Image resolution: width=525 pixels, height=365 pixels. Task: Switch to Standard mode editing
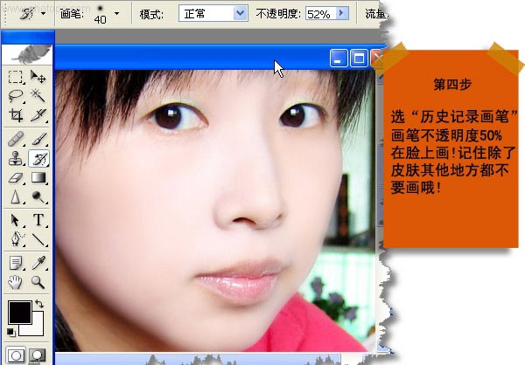pos(16,355)
